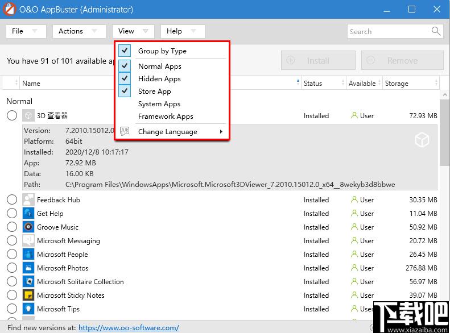The image size is (450, 333).
Task: Click the 56.97 MB storage value
Action: pyautogui.click(x=423, y=281)
